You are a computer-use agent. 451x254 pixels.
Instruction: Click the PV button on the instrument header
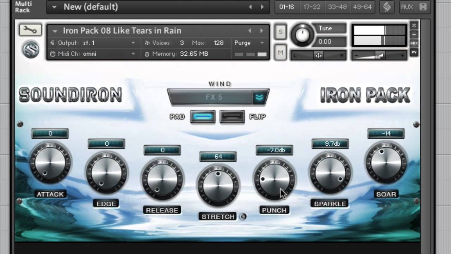414,52
